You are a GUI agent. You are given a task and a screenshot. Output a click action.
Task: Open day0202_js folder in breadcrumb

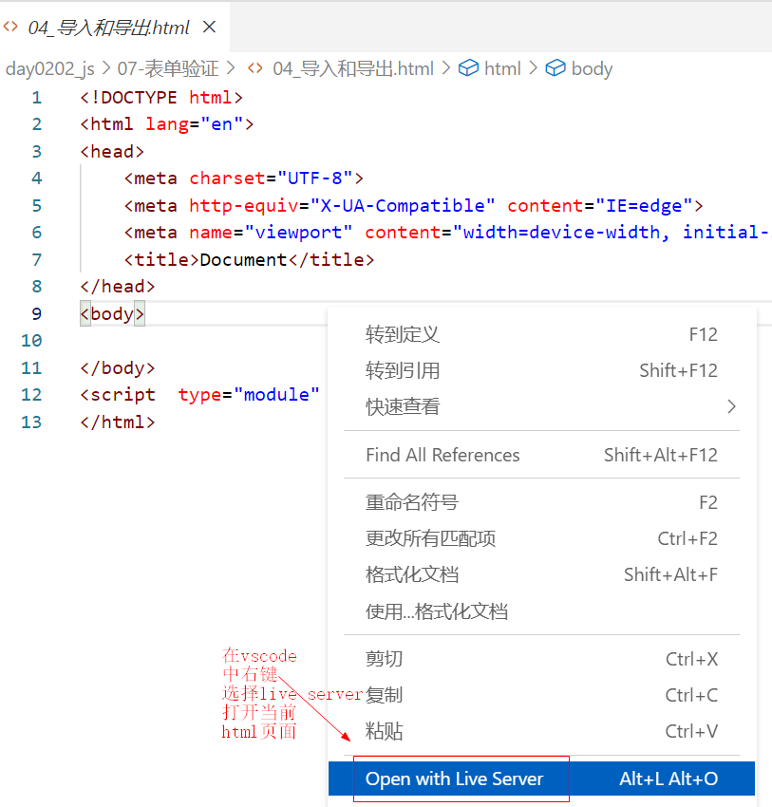pos(47,68)
